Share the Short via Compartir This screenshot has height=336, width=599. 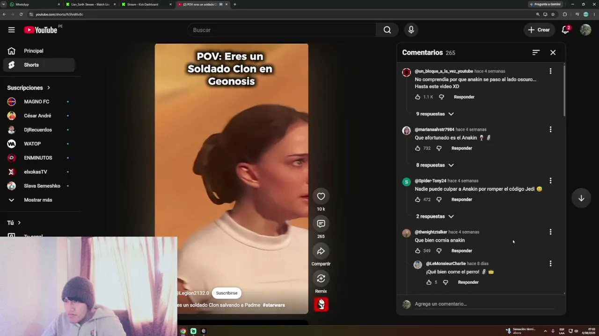[x=321, y=251]
